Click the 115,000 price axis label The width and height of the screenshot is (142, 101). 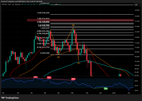137,43
